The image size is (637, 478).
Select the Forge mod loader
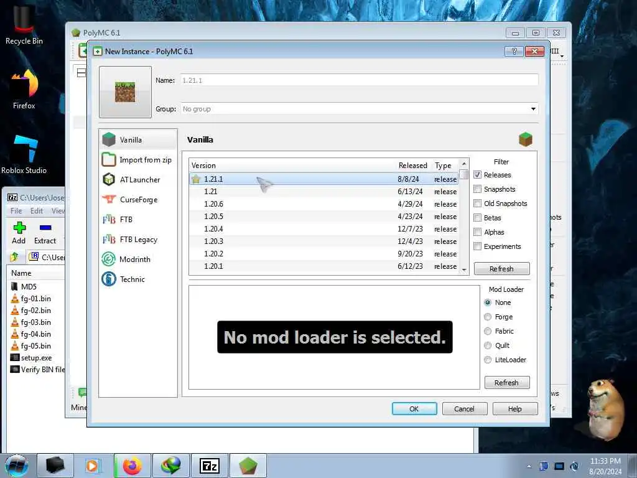click(488, 317)
